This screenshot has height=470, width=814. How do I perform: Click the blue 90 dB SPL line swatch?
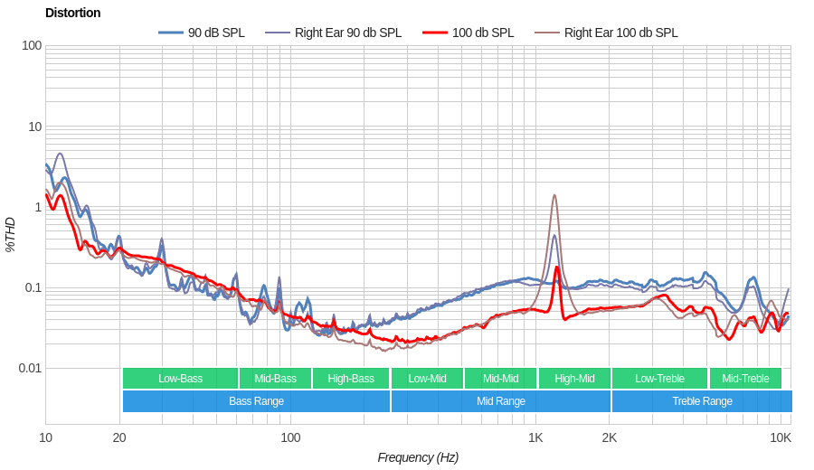tap(171, 33)
